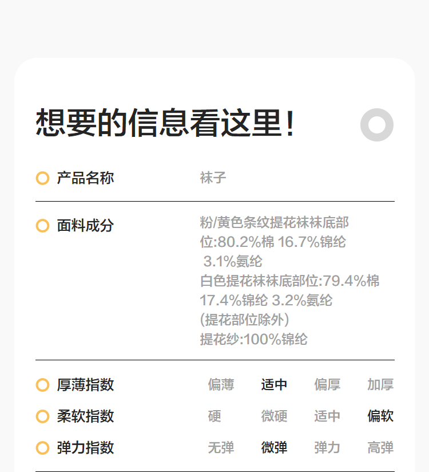
Task: Click the yellow circle beside 面料成分
Action: click(42, 226)
